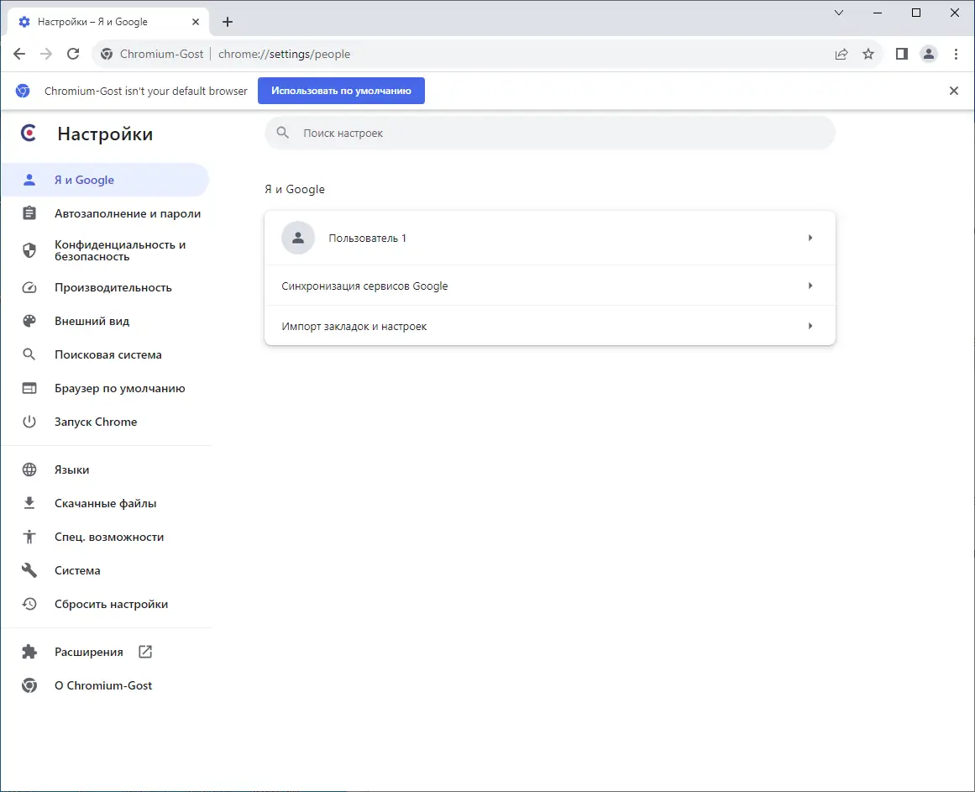Open Производительность settings section
Viewport: 975px width, 792px height.
click(104, 287)
